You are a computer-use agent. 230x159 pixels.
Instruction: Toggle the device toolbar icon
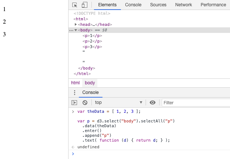84,5
